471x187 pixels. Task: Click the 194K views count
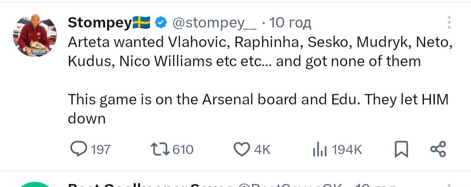(347, 150)
